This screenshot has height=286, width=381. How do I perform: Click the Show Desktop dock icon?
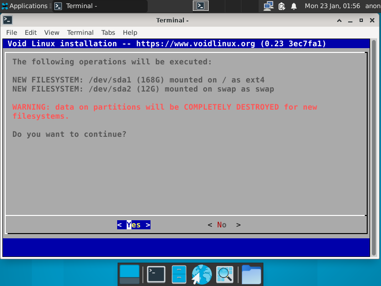pyautogui.click(x=130, y=275)
